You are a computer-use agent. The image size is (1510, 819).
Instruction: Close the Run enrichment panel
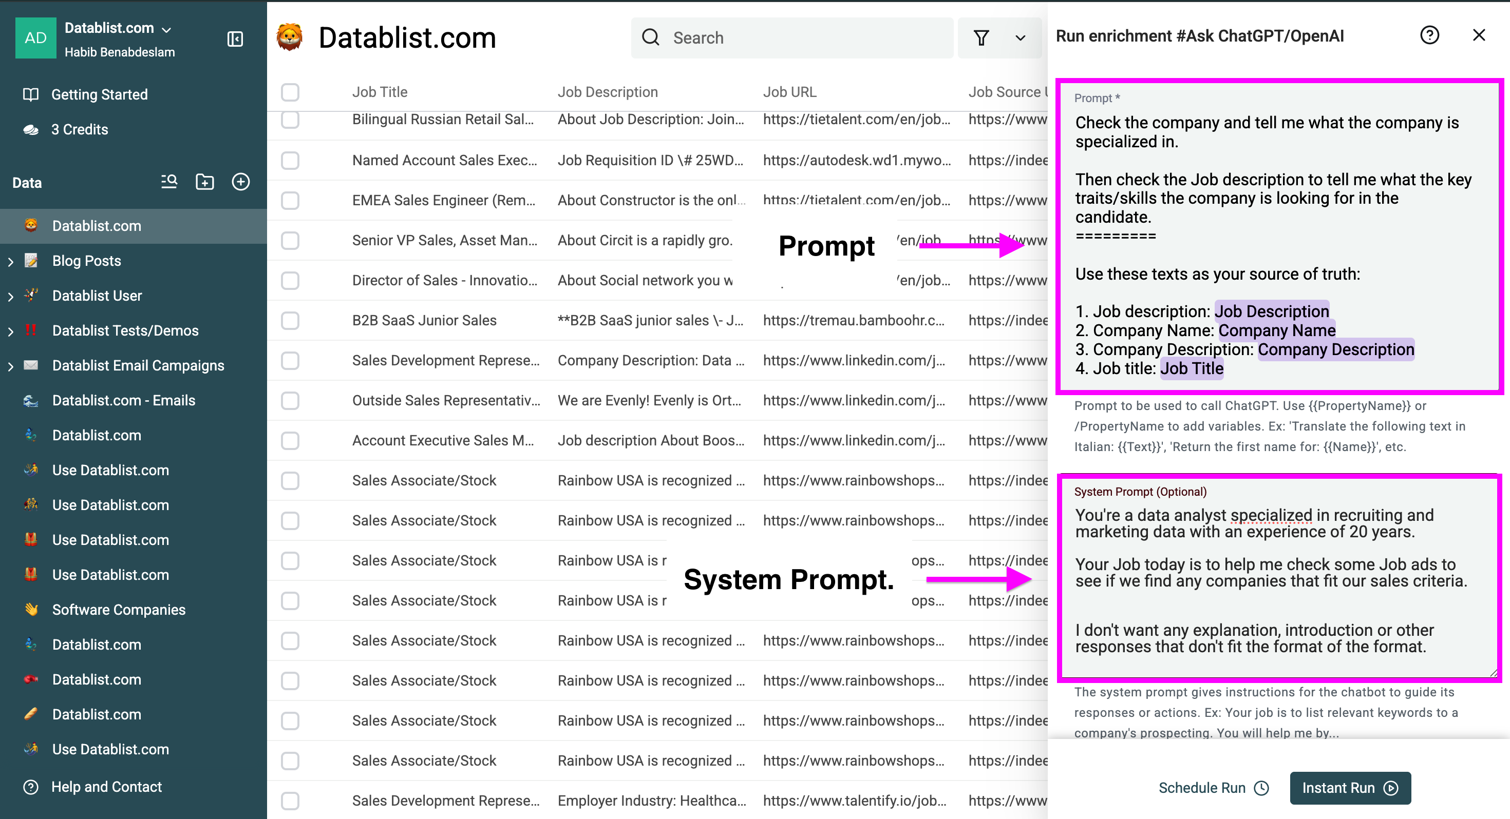point(1479,35)
